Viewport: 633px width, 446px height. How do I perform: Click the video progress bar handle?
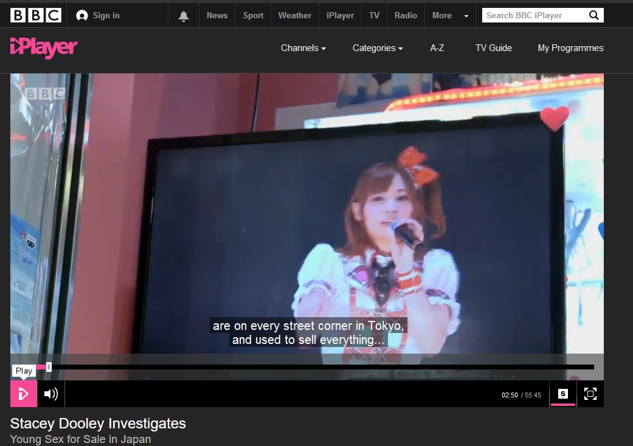49,367
